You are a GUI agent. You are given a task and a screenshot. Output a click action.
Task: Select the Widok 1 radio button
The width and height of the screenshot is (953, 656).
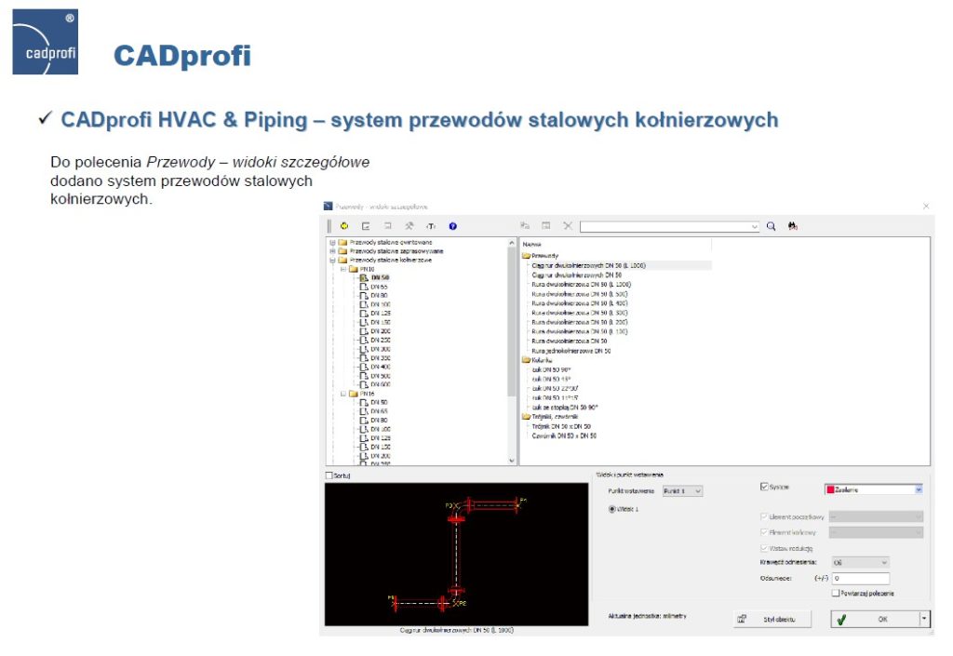point(611,509)
